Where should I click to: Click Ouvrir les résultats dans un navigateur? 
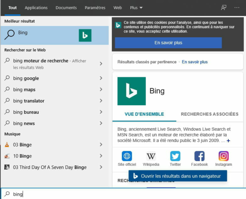[x=178, y=176]
